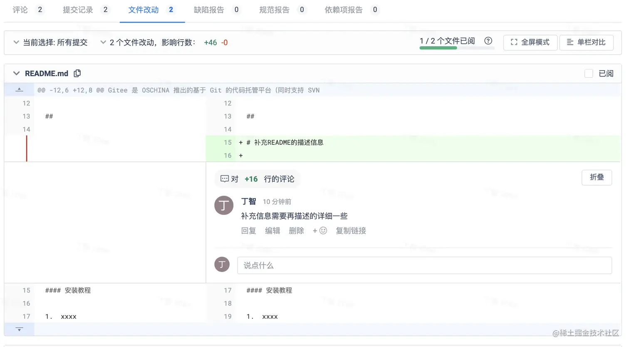Mark README.md as 已阅 checkbox
The image size is (629, 347).
(589, 74)
